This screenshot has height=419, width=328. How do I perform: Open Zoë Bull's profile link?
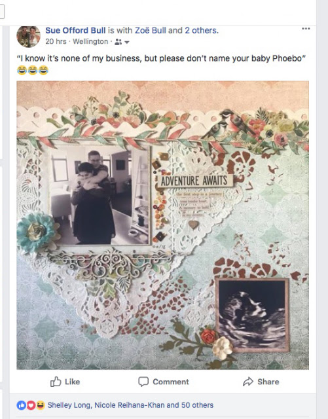point(150,31)
